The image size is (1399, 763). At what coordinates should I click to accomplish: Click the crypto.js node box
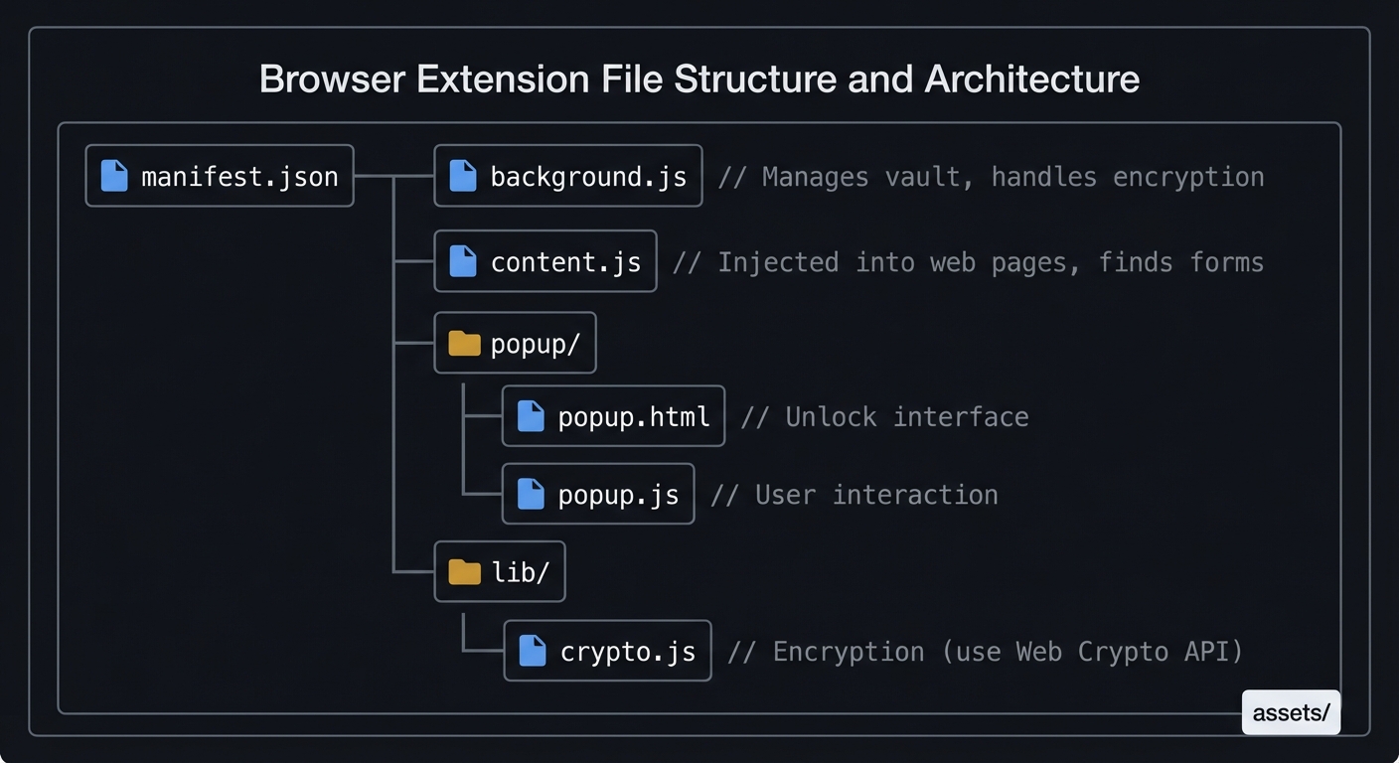click(607, 651)
